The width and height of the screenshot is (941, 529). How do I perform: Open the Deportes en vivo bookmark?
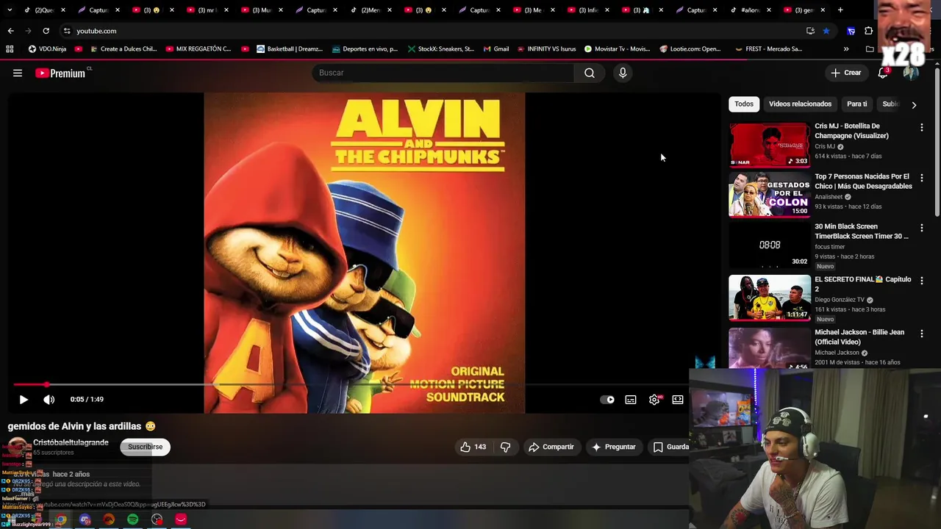pos(365,49)
